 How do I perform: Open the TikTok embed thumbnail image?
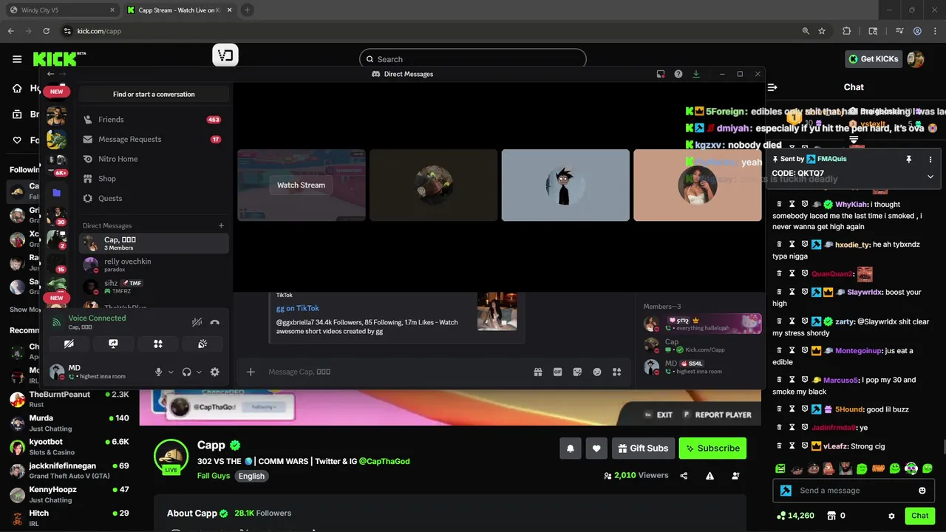(x=497, y=311)
